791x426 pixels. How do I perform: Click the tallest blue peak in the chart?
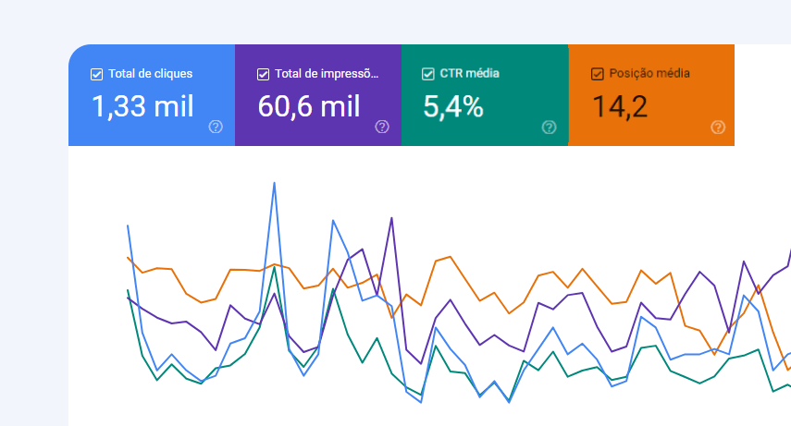pyautogui.click(x=274, y=183)
